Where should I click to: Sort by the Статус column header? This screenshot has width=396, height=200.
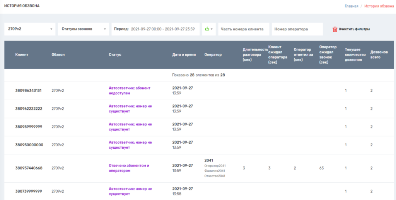click(x=115, y=55)
